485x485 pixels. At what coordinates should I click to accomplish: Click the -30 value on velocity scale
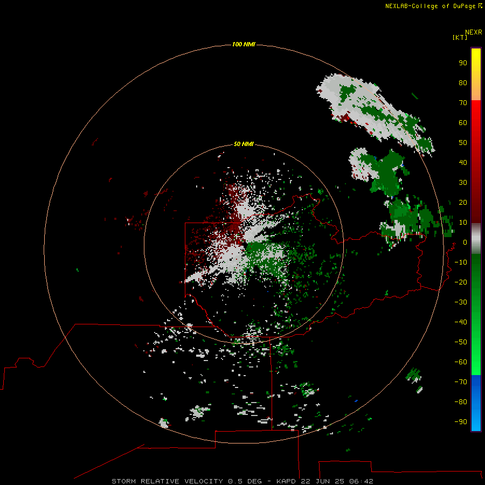coord(461,302)
